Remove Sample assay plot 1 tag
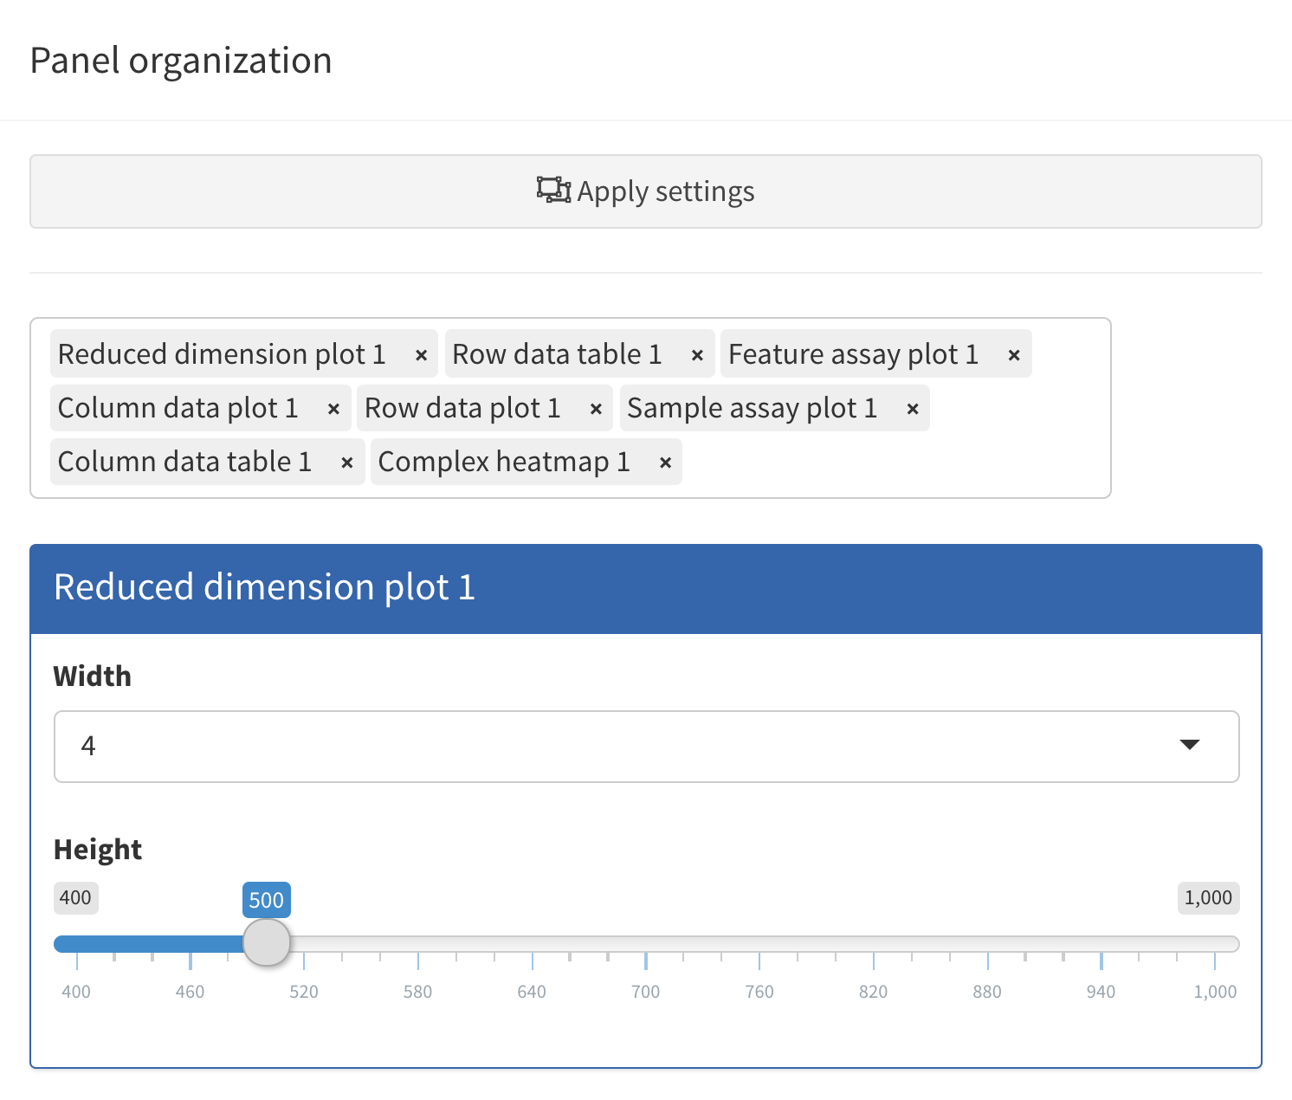The image size is (1292, 1100). [913, 409]
